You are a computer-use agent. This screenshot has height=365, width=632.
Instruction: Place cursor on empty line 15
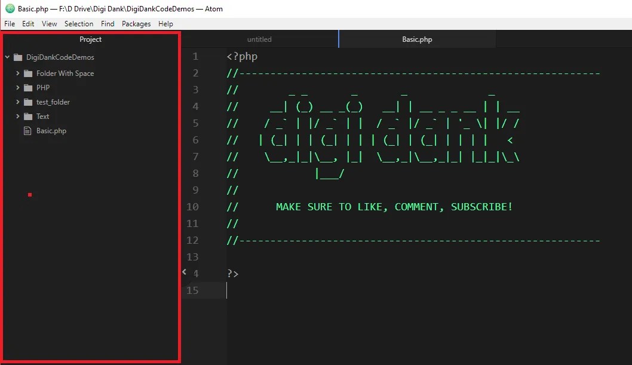pyautogui.click(x=358, y=290)
